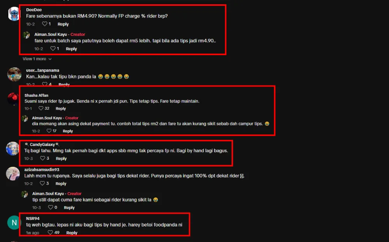Reply to Shasha Affan's comment
389x242 pixels.
61,108
